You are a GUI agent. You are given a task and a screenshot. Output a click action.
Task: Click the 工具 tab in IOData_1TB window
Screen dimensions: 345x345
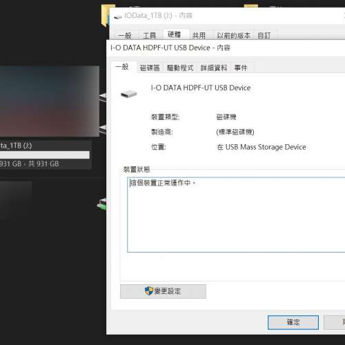[x=150, y=35]
